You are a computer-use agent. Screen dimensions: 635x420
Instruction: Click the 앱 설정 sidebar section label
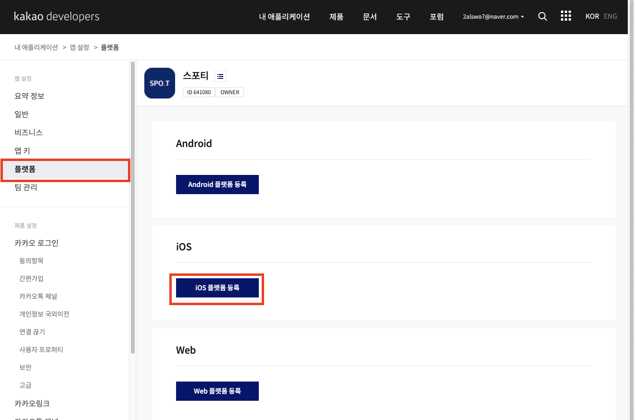click(23, 78)
